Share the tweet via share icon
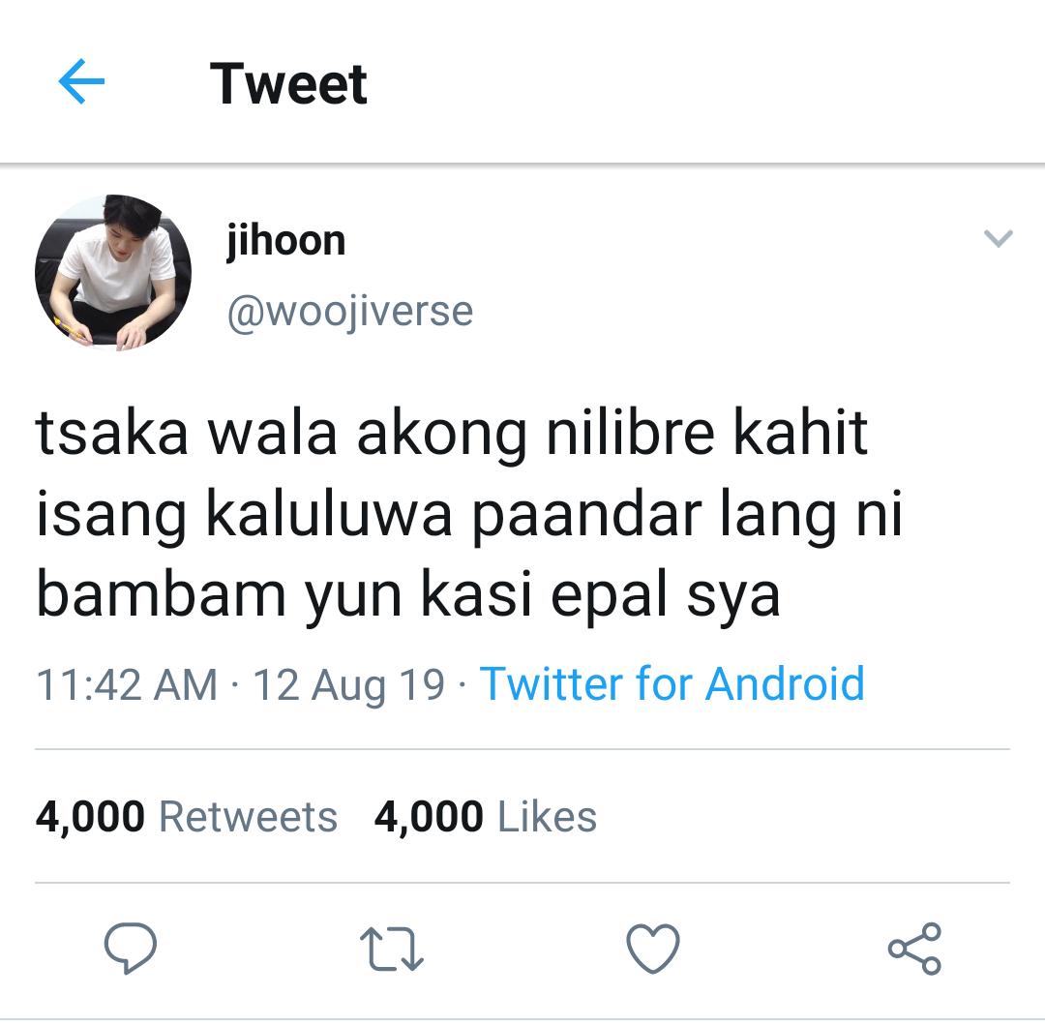This screenshot has width=1045, height=1026. pyautogui.click(x=914, y=949)
